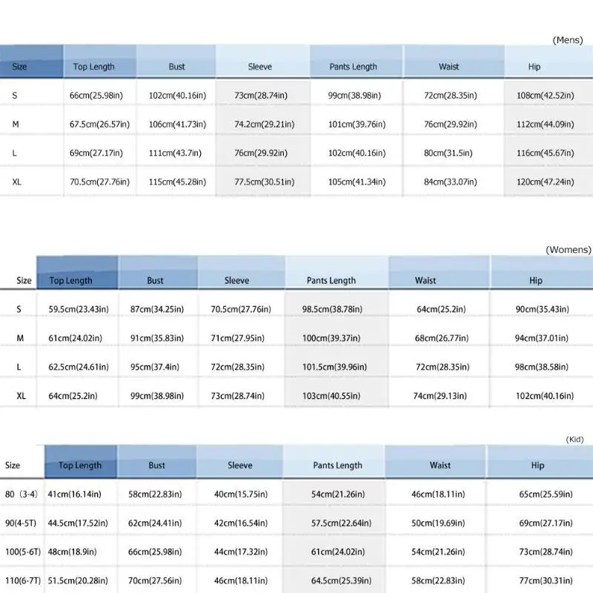The height and width of the screenshot is (593, 593).
Task: Click the Kid size label "90(4-5T)"
Action: point(21,523)
